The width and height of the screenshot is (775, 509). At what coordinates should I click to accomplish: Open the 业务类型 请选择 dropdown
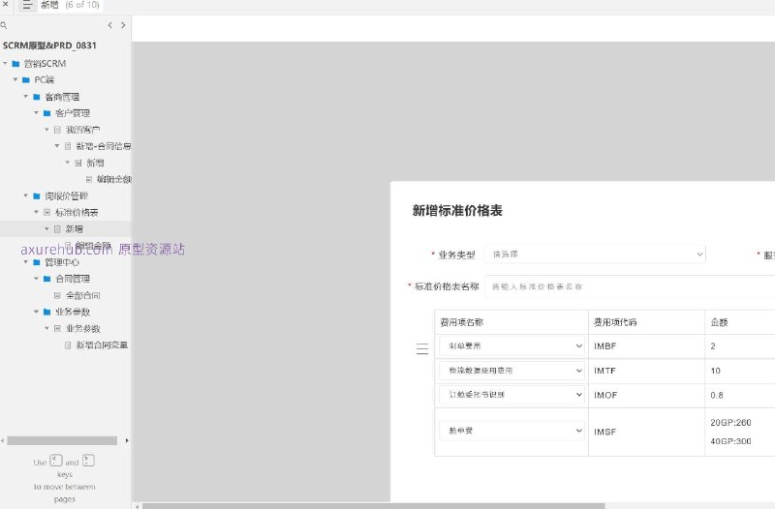coord(595,254)
